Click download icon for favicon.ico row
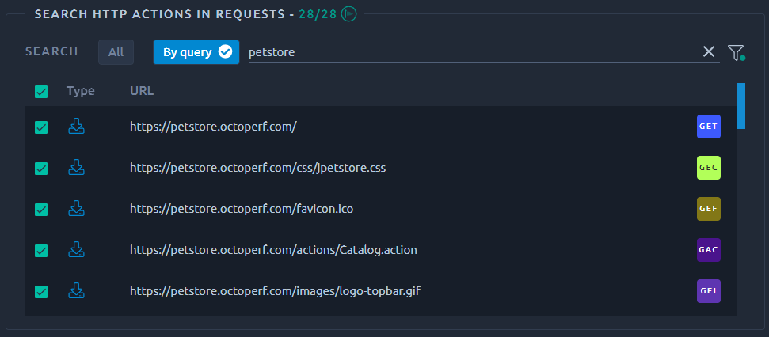Viewport: 769px width, 337px height. [76, 208]
